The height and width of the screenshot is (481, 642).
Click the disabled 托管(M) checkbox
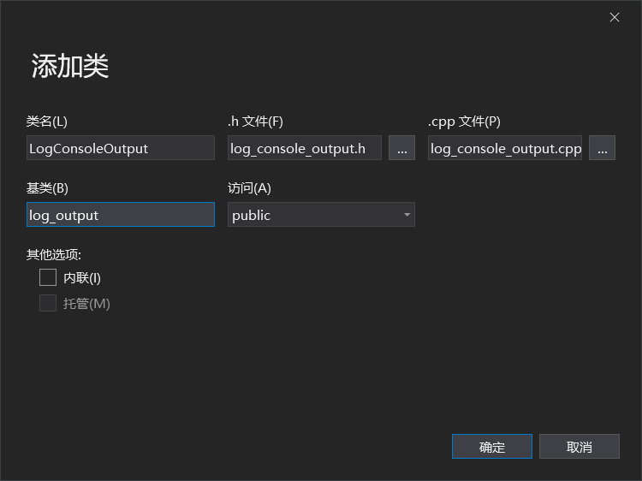[x=48, y=303]
